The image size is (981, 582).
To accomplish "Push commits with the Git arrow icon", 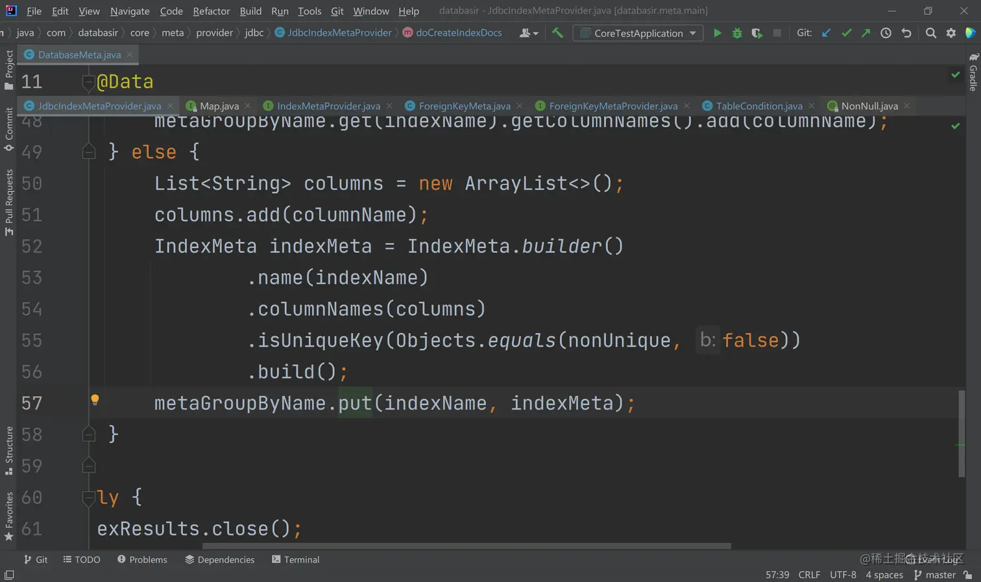I will pos(866,33).
